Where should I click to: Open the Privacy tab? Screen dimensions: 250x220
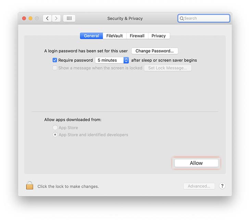[159, 36]
